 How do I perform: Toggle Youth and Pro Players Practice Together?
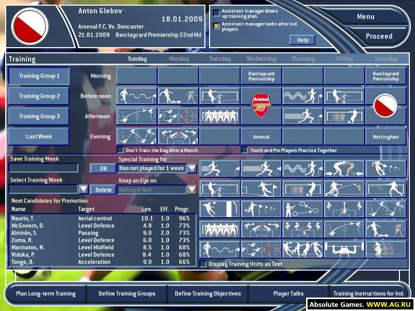[244, 150]
